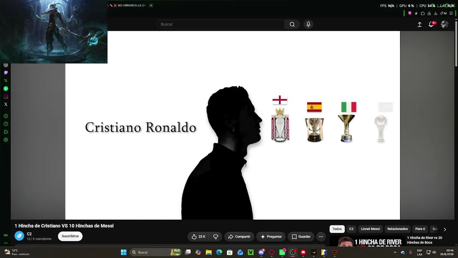The width and height of the screenshot is (458, 258).
Task: Open History clock icon in sidebar
Action: tap(6, 124)
